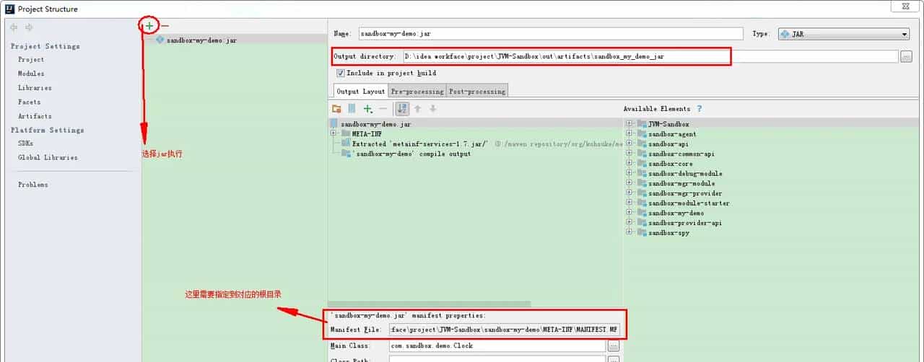Toggle Include in project build checkbox

tap(341, 73)
